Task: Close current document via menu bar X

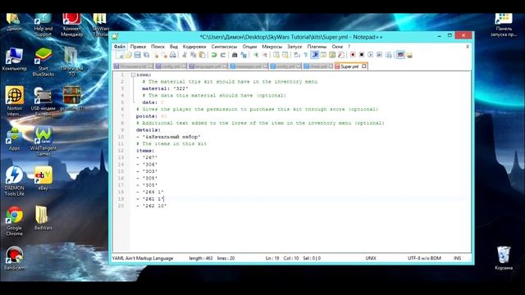Action: (x=468, y=47)
